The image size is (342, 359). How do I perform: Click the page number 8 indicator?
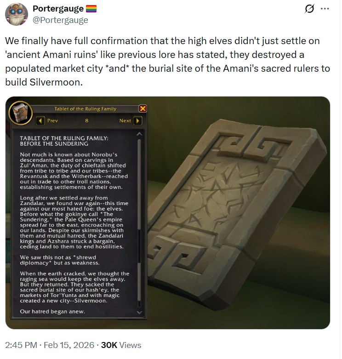tap(87, 120)
